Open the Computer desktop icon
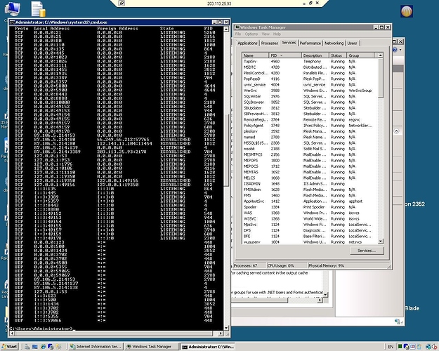The width and height of the screenshot is (439, 351). [x=12, y=9]
